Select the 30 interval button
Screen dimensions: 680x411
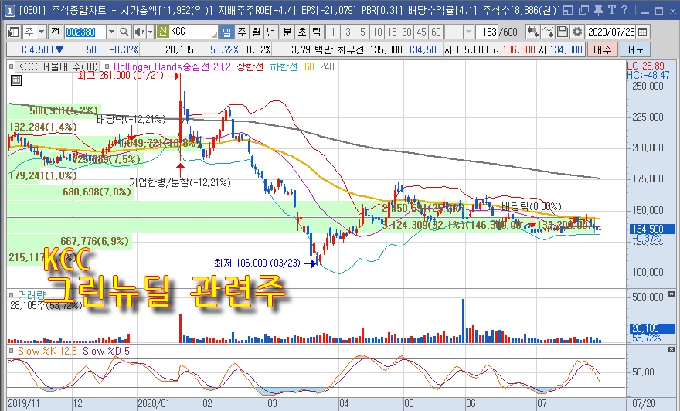(x=406, y=32)
